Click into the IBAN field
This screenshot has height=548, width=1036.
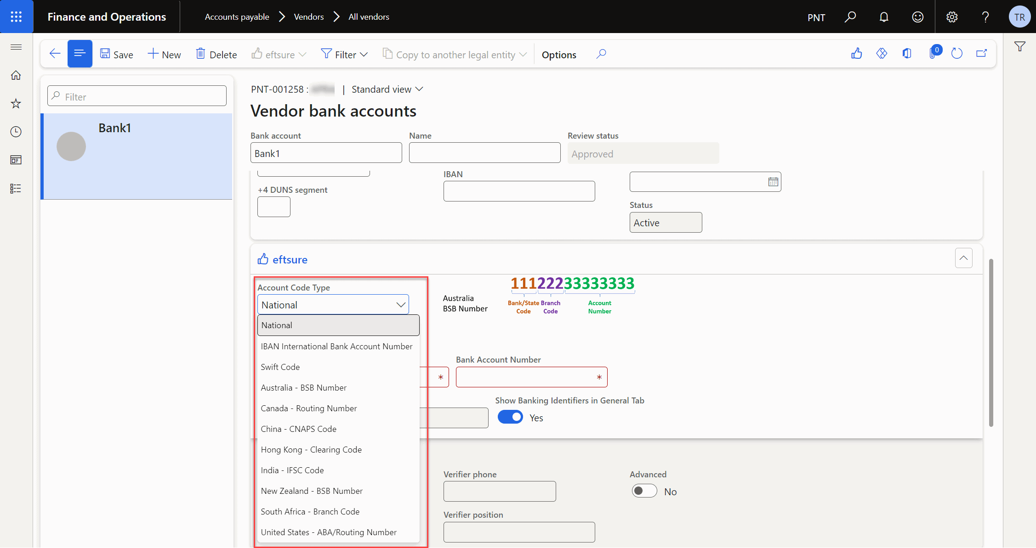pos(519,191)
